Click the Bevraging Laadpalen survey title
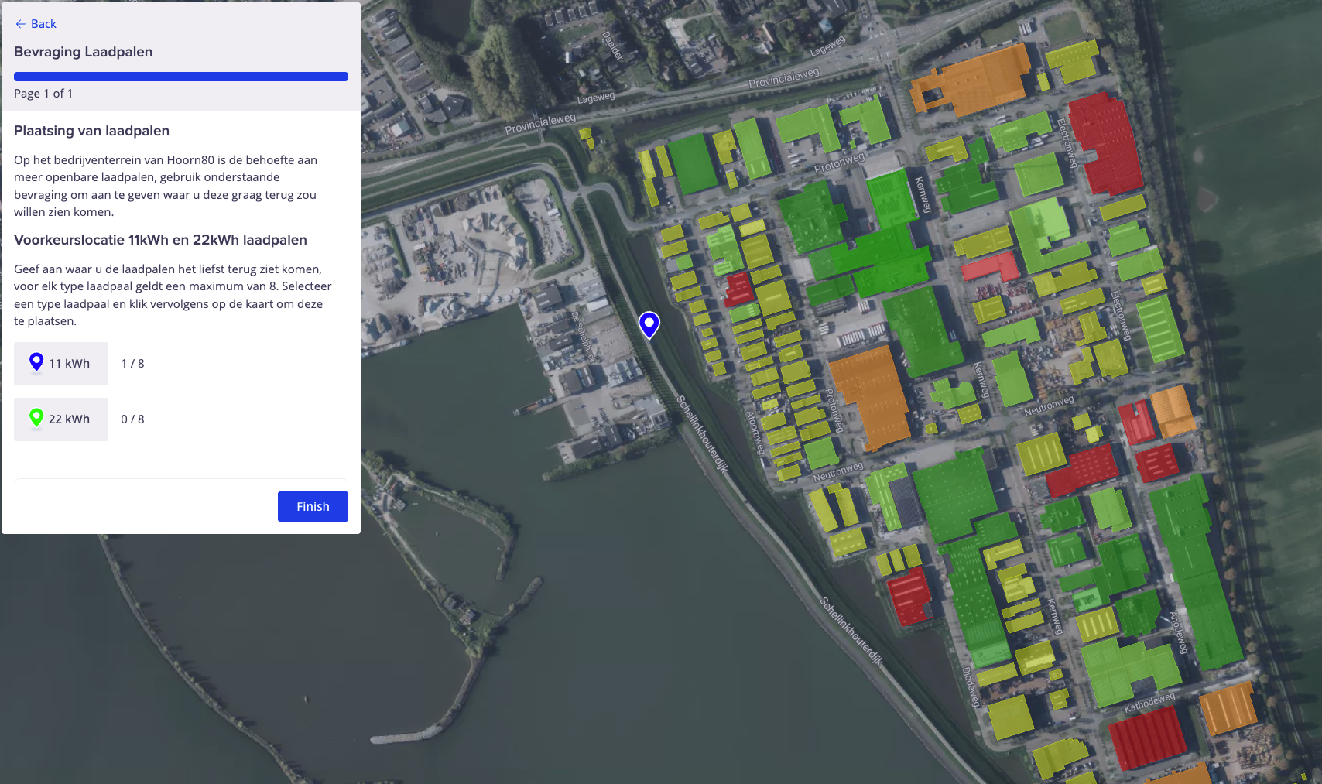This screenshot has height=784, width=1322. pos(84,52)
